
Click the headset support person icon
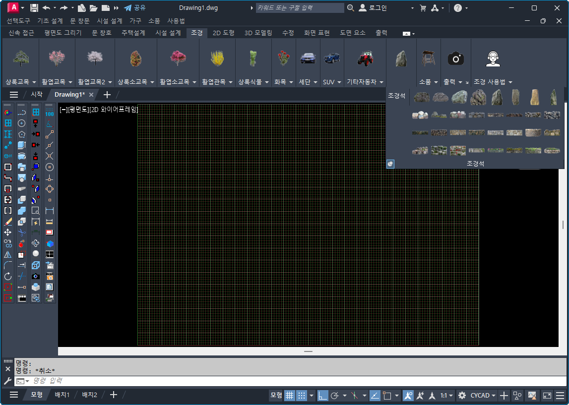(x=492, y=59)
